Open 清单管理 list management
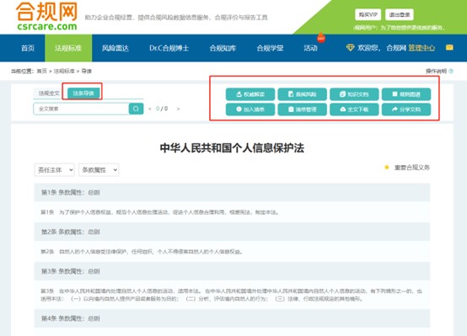This screenshot has width=467, height=336. click(303, 109)
